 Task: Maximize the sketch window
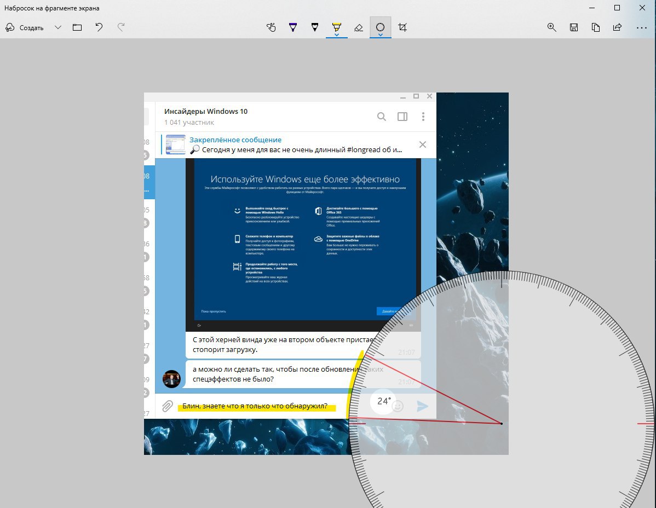(617, 8)
